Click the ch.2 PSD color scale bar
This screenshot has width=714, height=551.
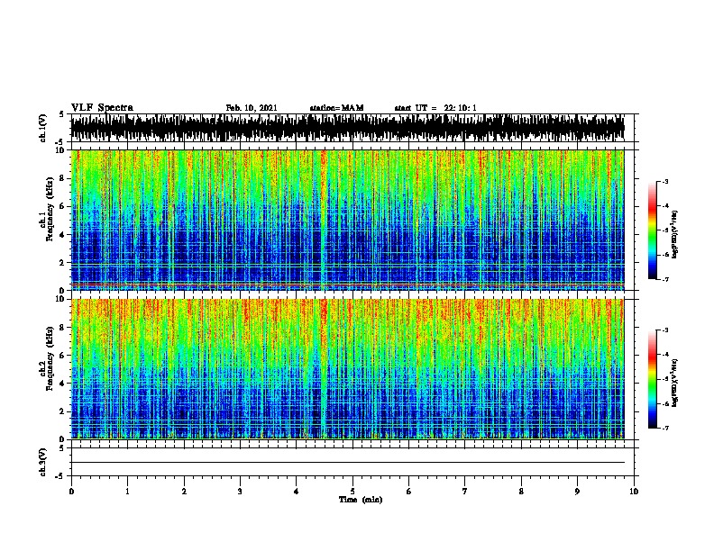coord(653,379)
